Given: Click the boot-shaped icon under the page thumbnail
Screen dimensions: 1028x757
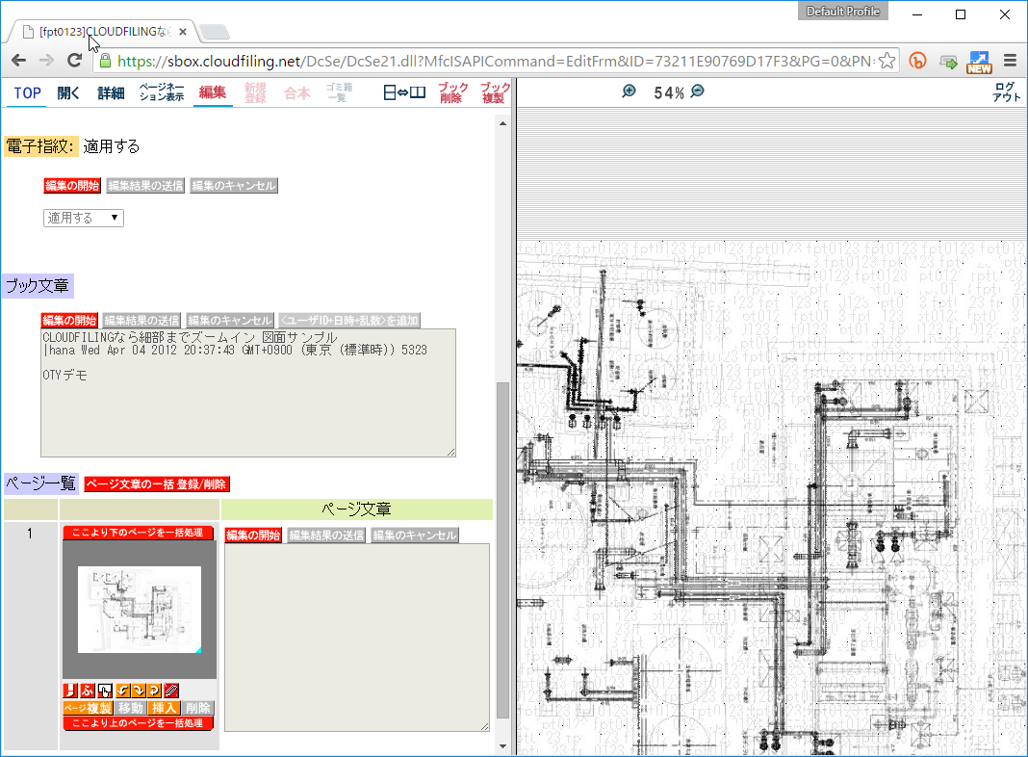Looking at the screenshot, I should click(71, 691).
